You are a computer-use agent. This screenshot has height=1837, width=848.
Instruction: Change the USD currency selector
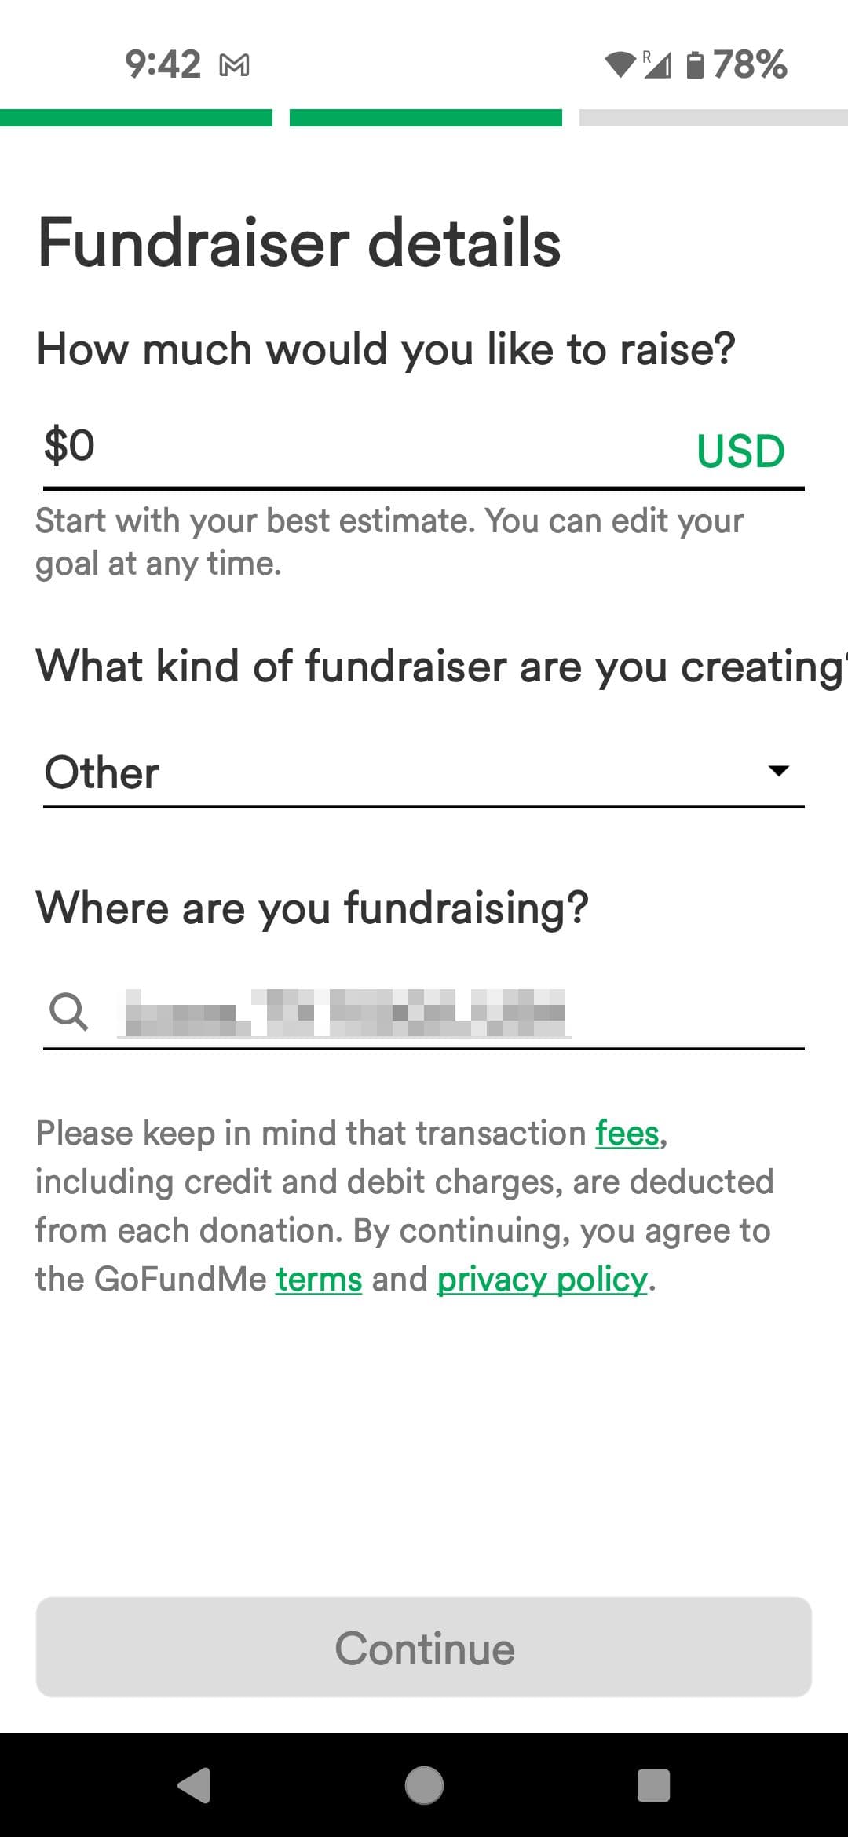[x=740, y=451]
